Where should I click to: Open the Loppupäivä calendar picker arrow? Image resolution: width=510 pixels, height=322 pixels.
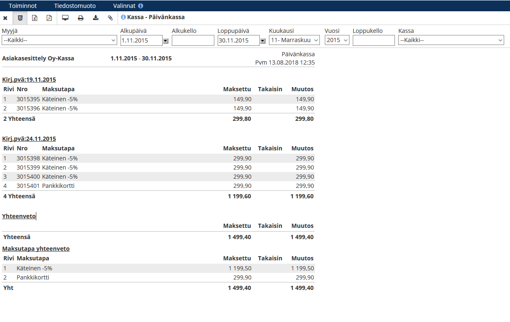pos(263,41)
